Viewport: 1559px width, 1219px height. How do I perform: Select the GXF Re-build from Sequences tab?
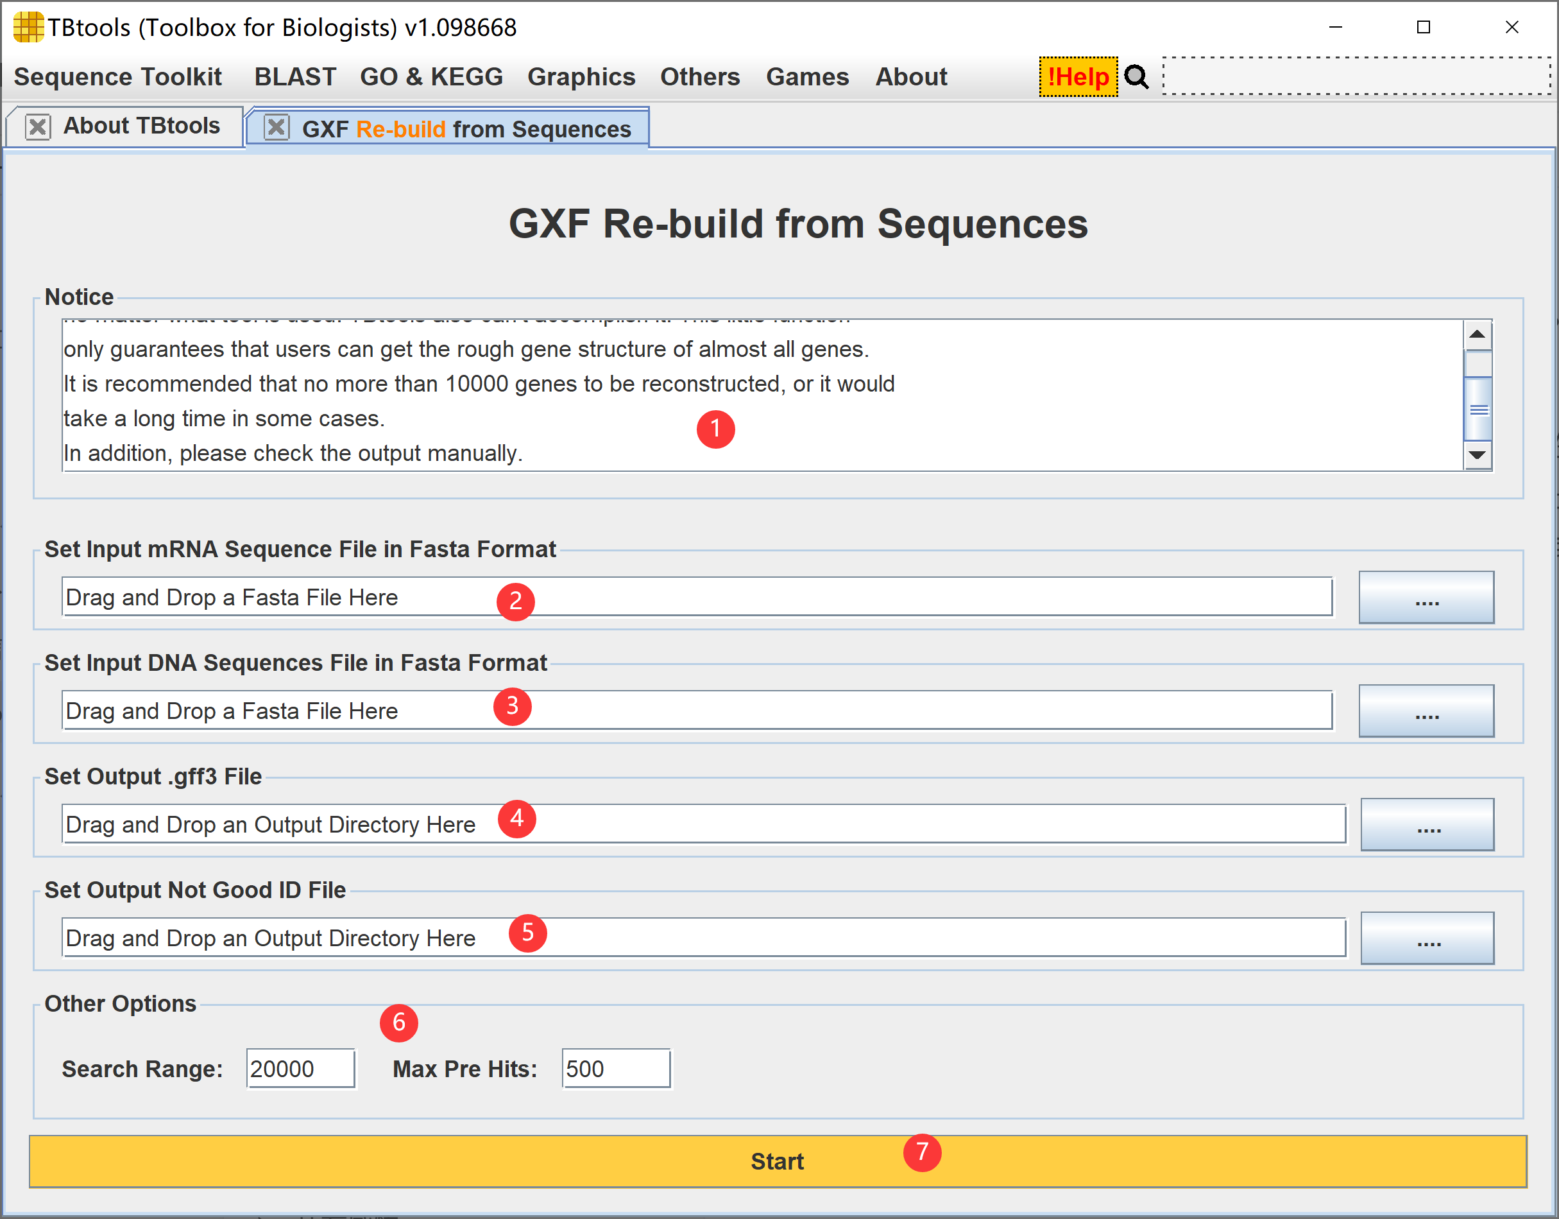click(466, 129)
